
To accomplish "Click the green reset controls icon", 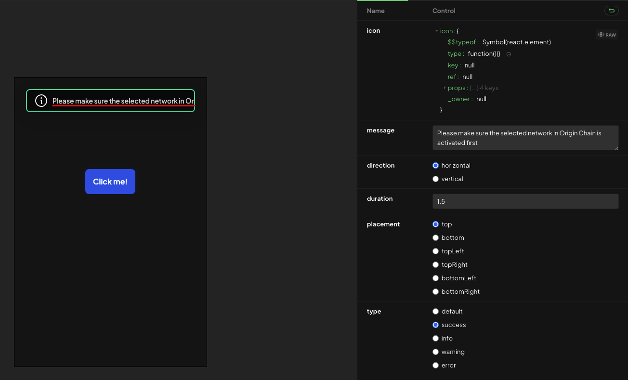I will pyautogui.click(x=611, y=11).
